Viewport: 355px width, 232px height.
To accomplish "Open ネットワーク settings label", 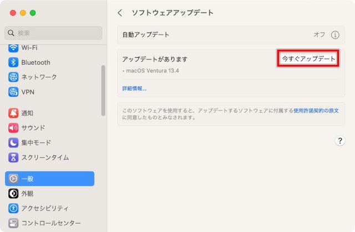I will click(39, 77).
